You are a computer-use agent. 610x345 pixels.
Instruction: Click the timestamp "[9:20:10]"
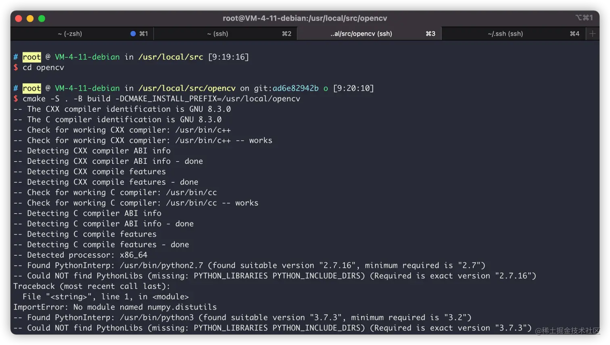353,88
